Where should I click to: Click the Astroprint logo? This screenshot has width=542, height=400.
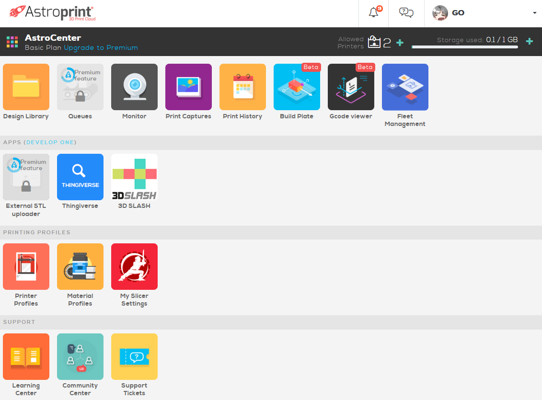[x=53, y=13]
